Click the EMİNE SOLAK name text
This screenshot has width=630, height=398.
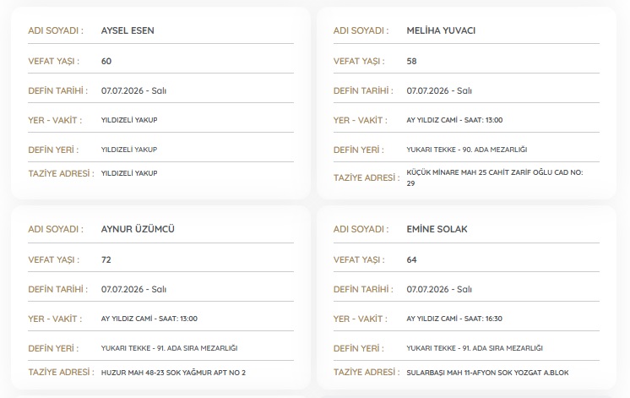[x=437, y=229]
